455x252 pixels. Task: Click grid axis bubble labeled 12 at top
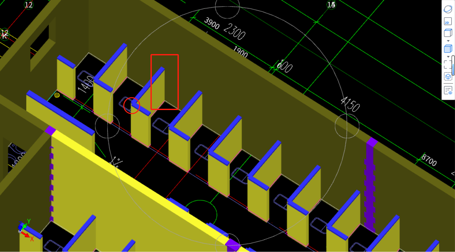pos(29,5)
